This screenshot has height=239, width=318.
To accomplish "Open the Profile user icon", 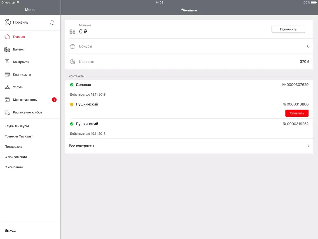I will [x=8, y=22].
